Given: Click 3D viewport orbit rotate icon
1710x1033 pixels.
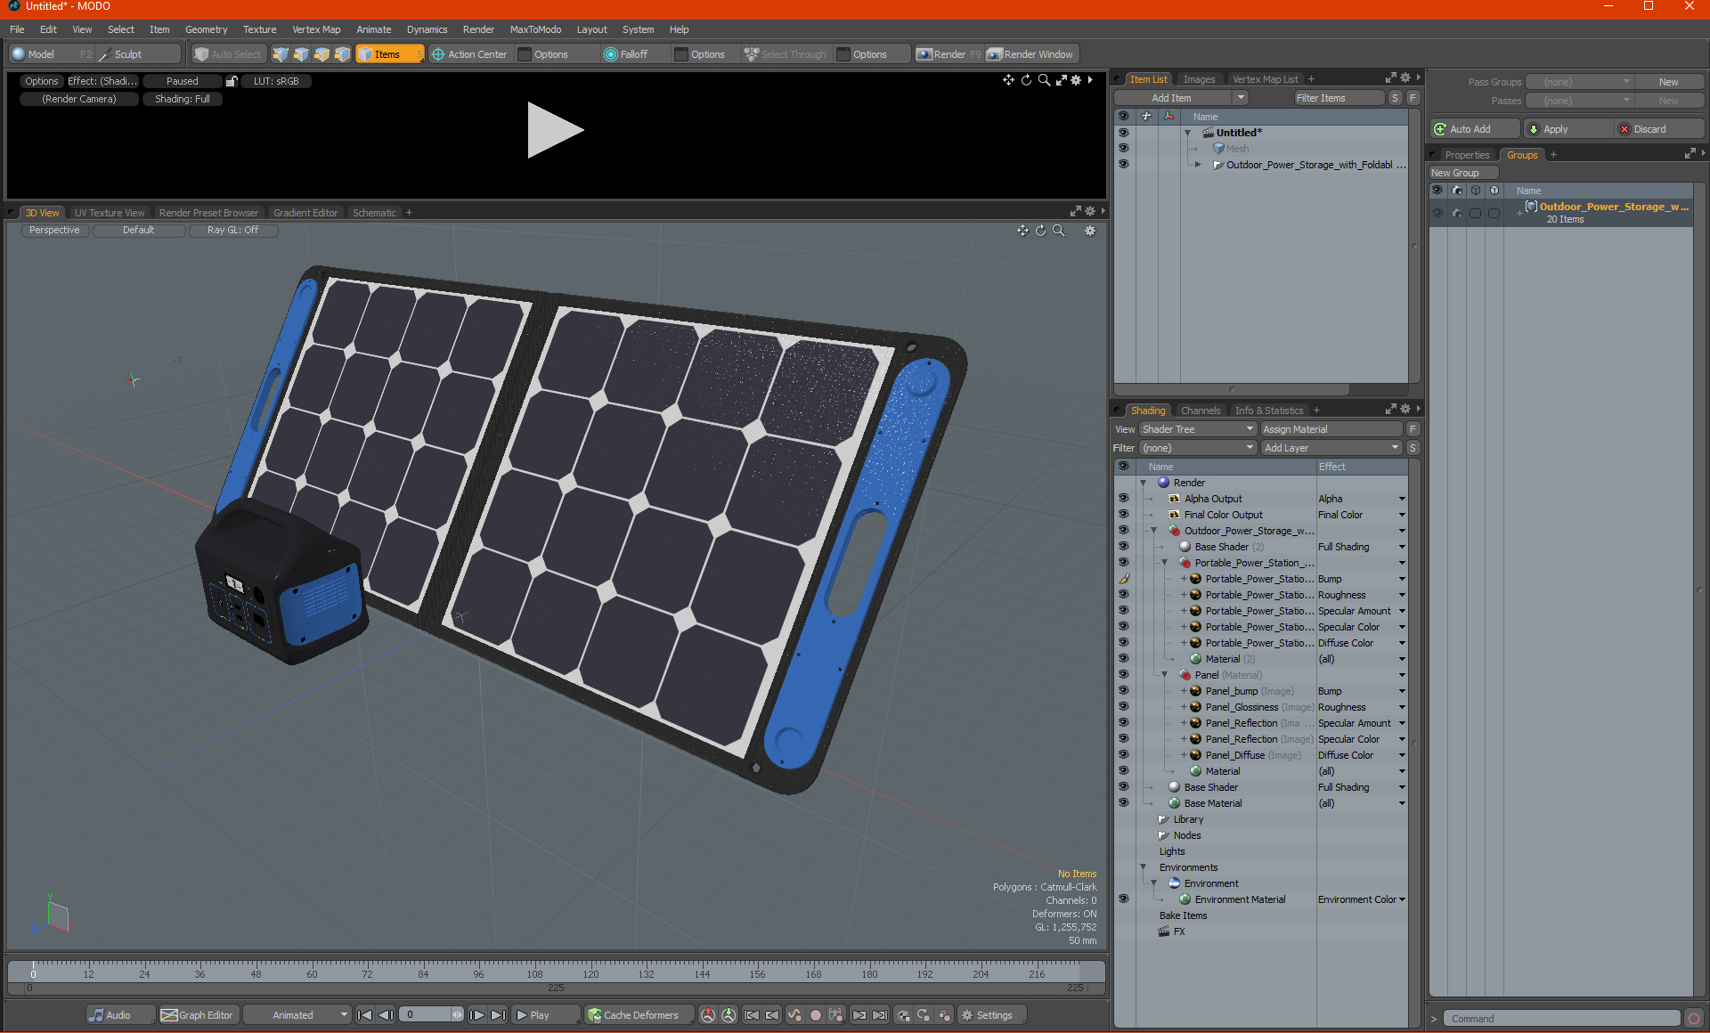Looking at the screenshot, I should click(x=1040, y=231).
